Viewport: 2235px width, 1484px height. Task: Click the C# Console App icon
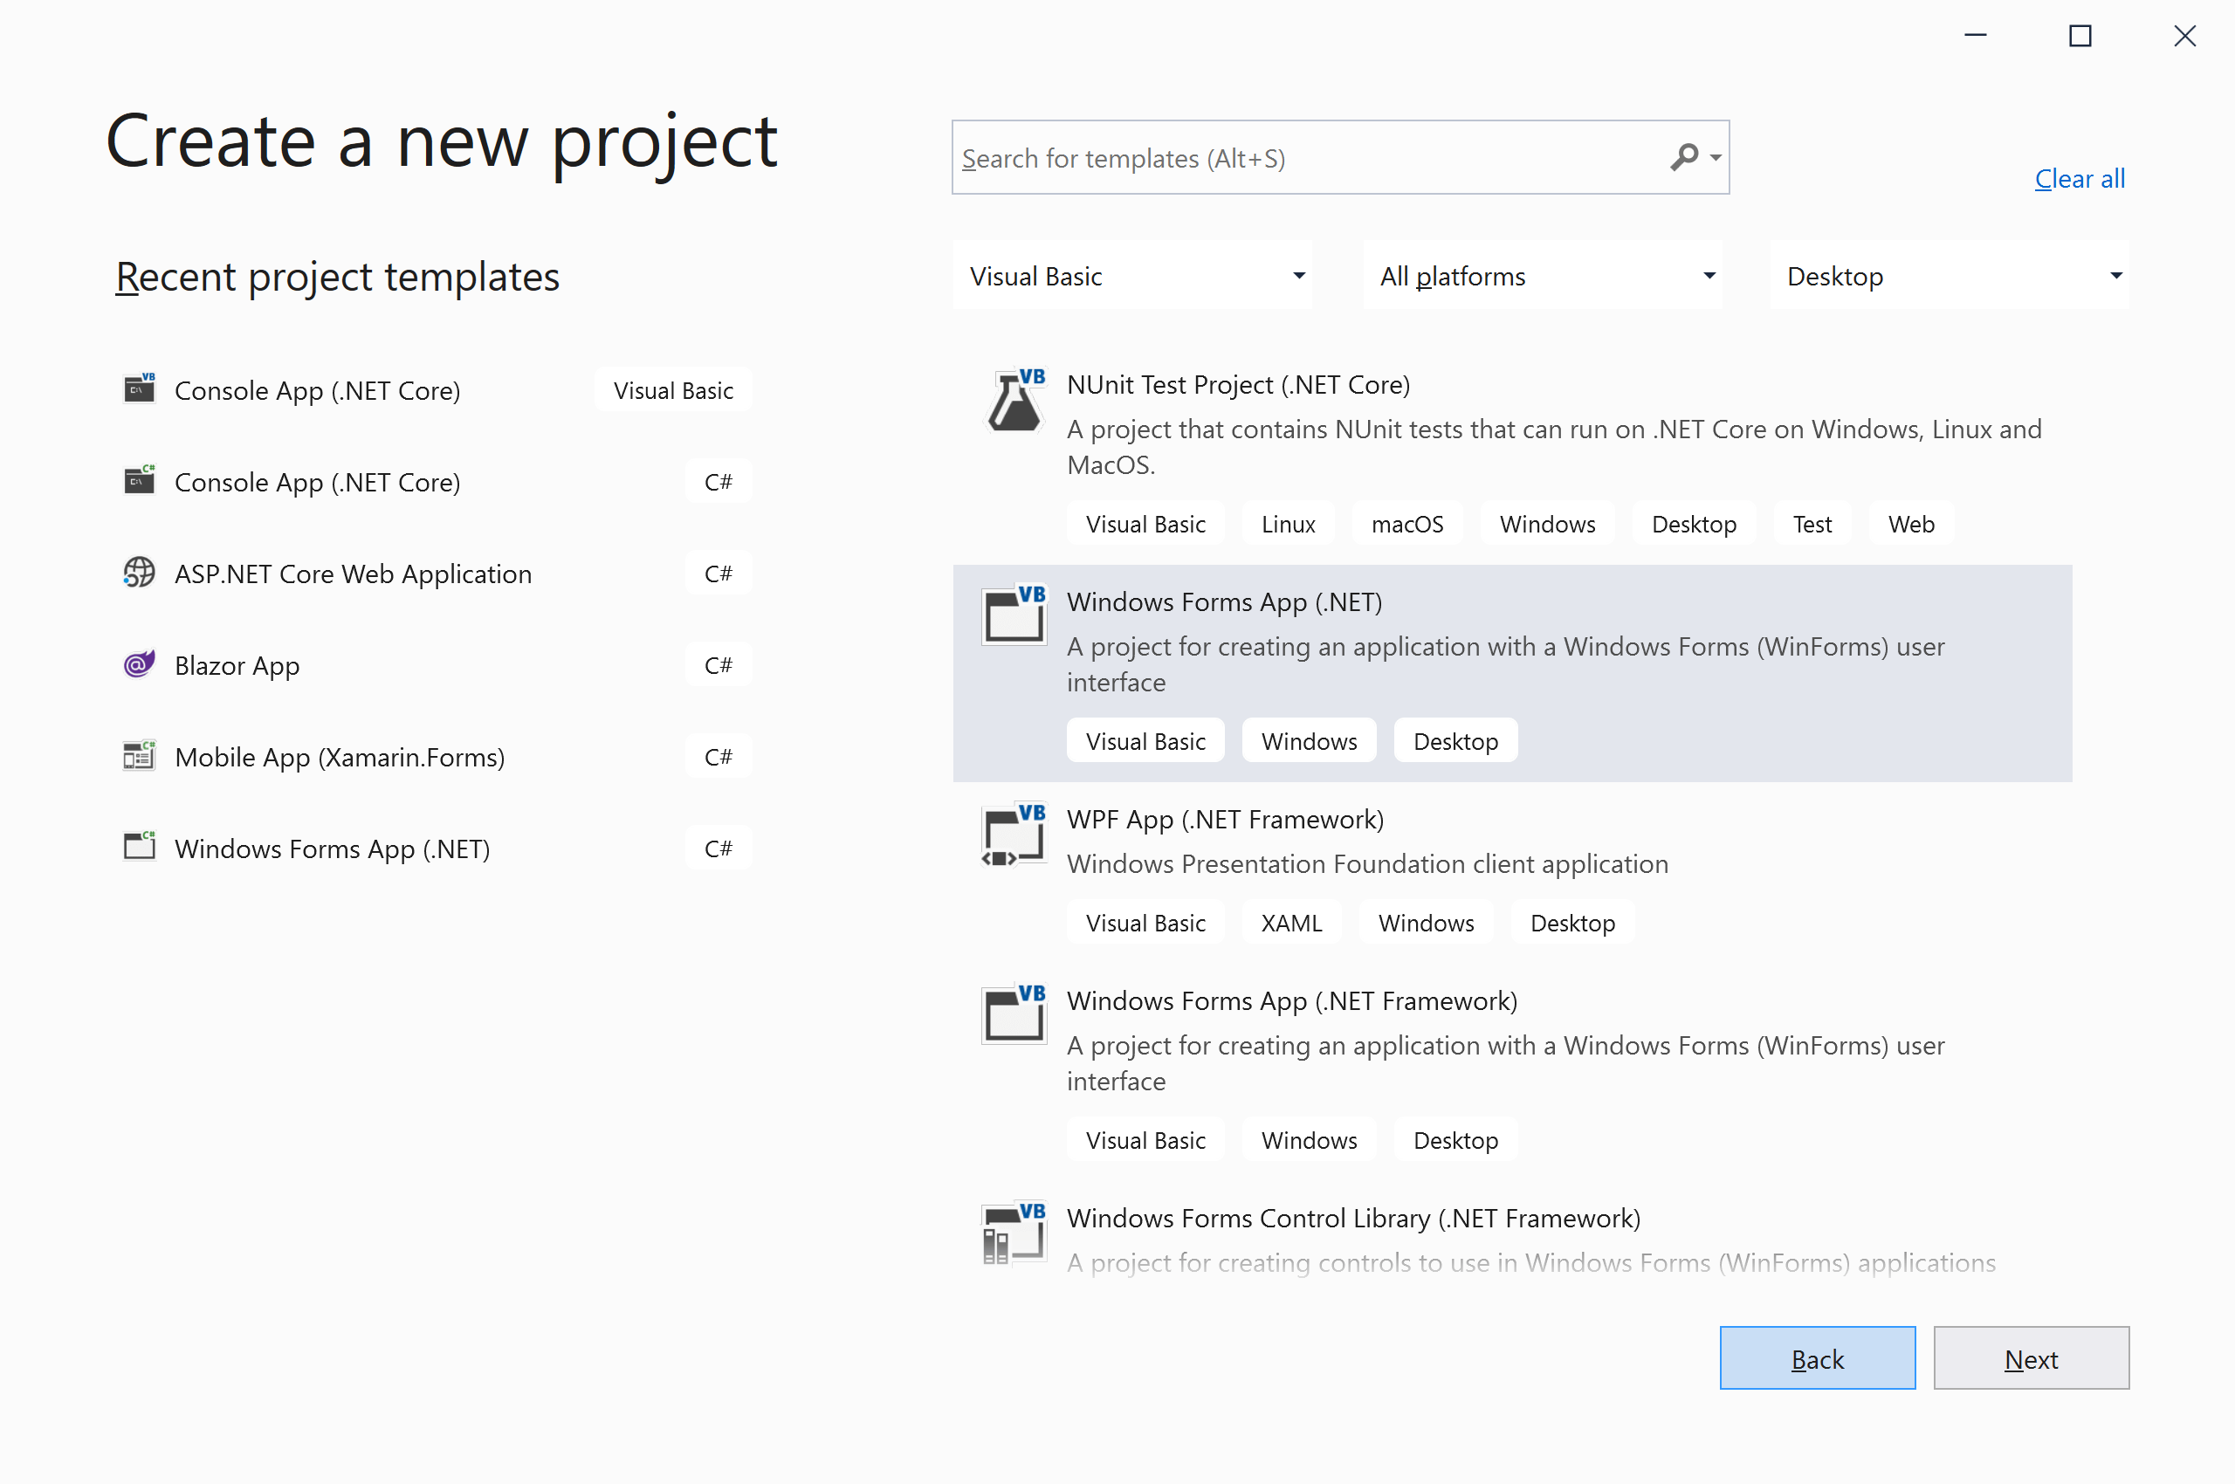click(139, 480)
